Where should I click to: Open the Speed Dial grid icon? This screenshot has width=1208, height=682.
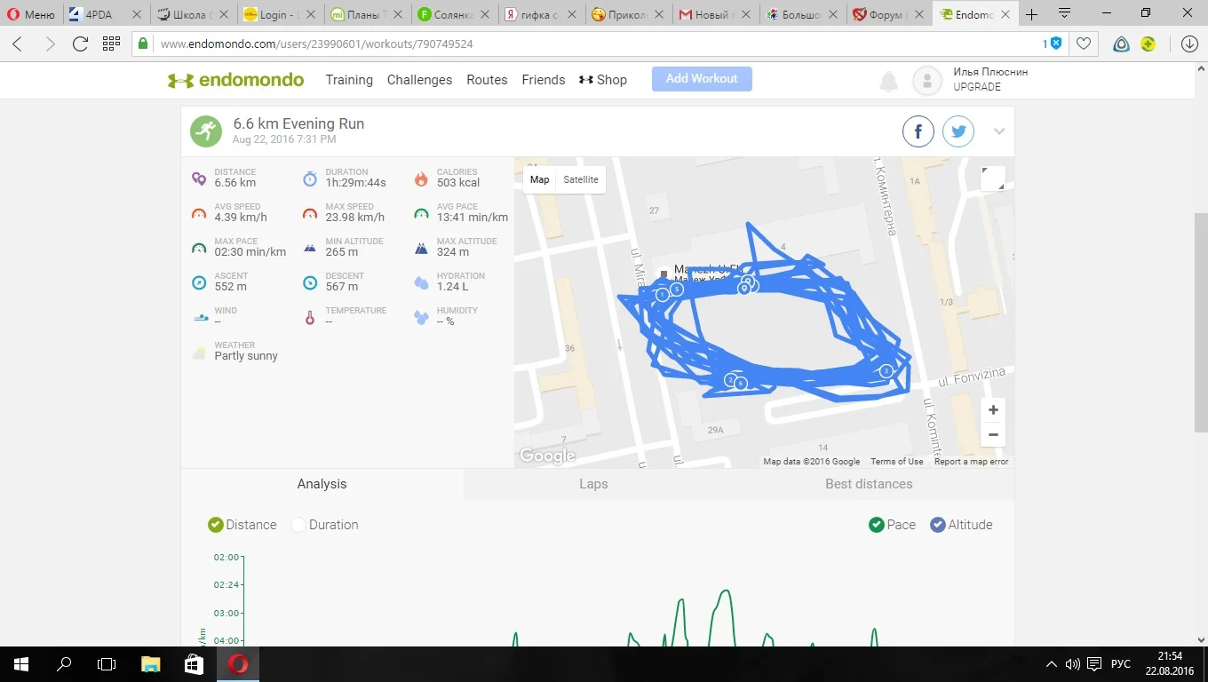[x=111, y=44]
